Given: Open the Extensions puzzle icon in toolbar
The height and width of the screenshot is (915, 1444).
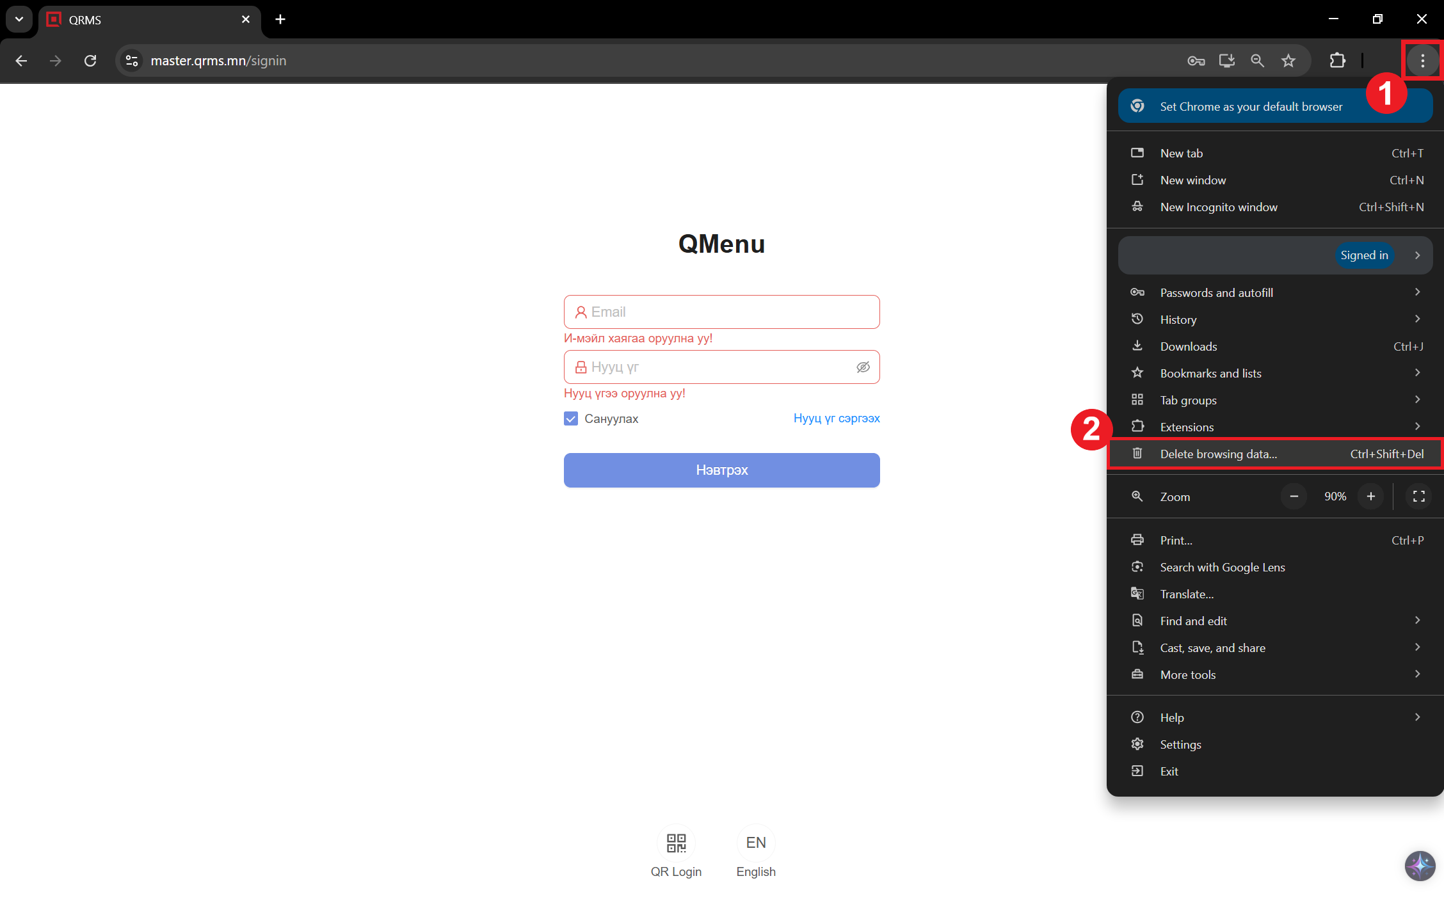Looking at the screenshot, I should point(1337,61).
